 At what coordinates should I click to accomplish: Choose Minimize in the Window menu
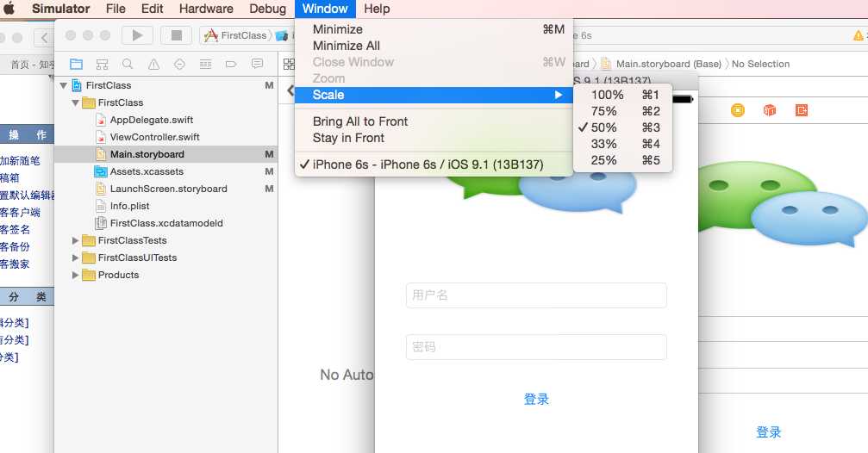tap(434, 29)
